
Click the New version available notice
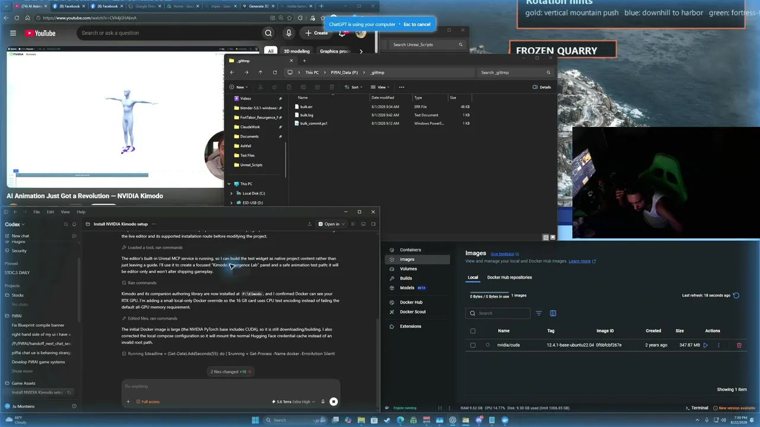734,408
